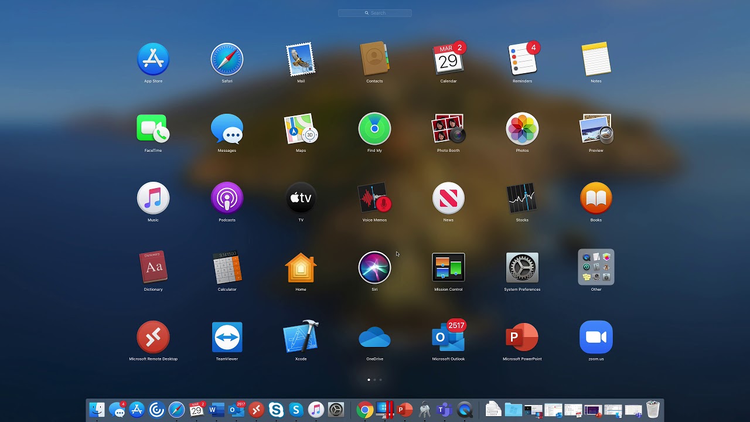The image size is (750, 422).
Task: Open Messages in the Dock
Action: click(x=117, y=409)
